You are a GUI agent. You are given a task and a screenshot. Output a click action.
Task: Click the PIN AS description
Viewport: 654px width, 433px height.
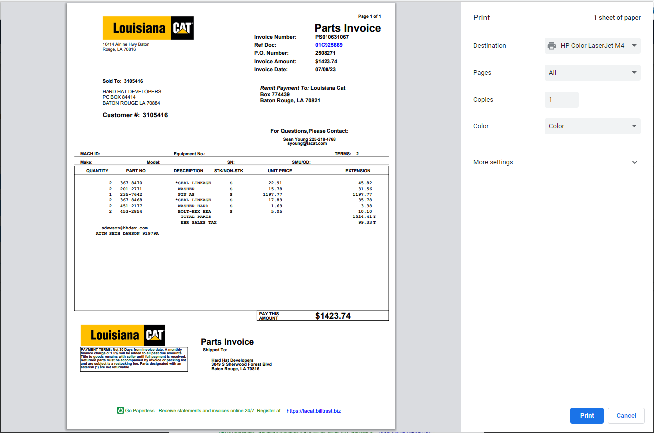click(186, 194)
